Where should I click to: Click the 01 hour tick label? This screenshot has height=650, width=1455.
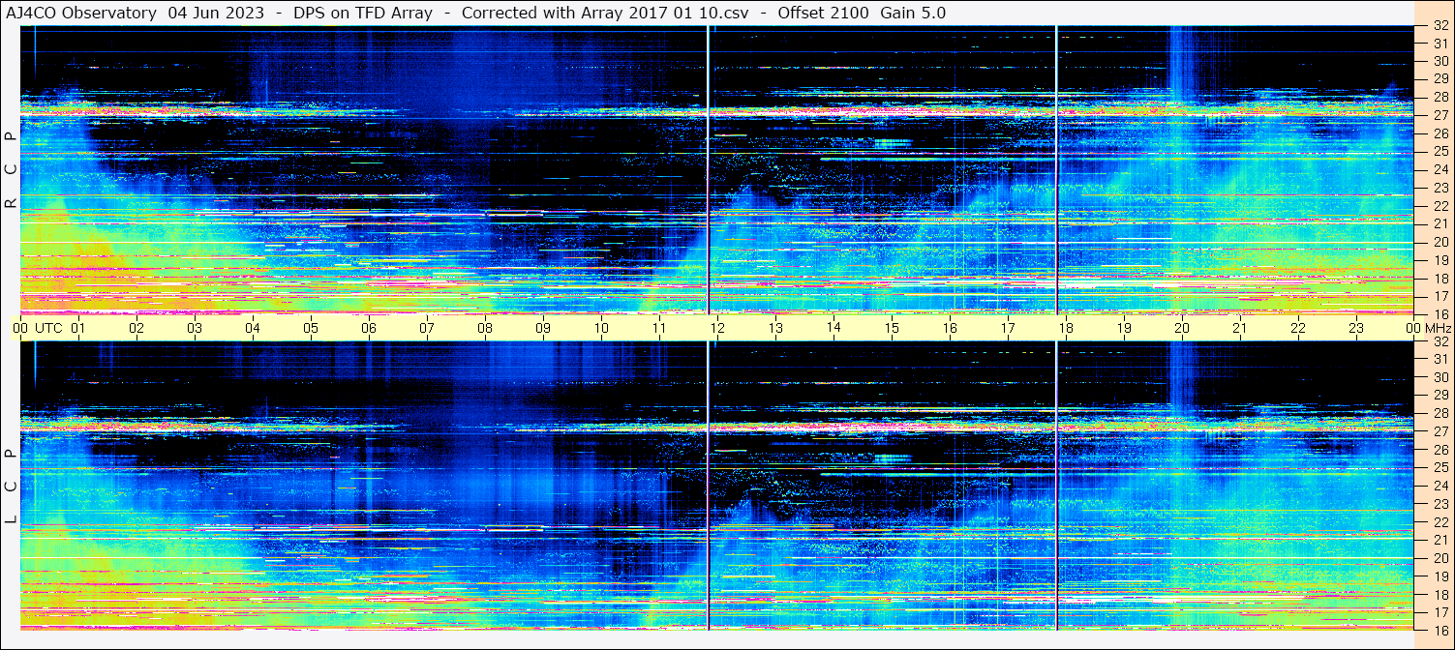(x=78, y=328)
